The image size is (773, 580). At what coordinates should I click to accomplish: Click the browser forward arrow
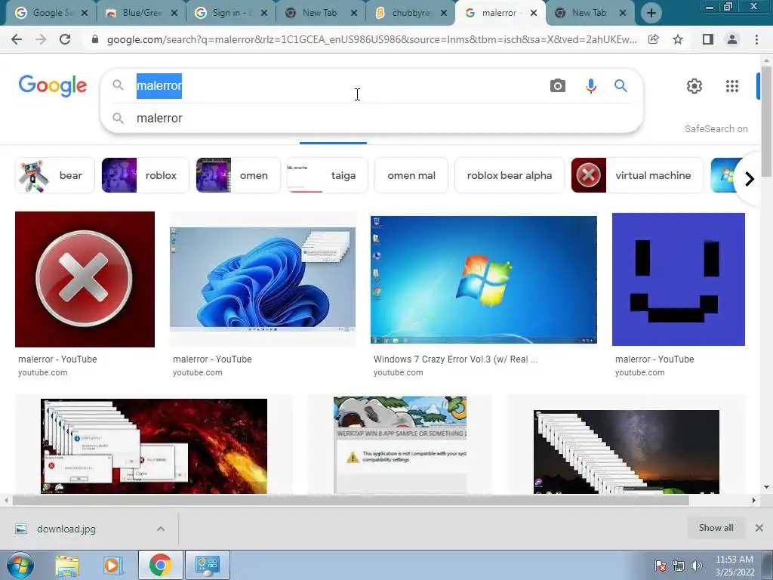coord(41,39)
